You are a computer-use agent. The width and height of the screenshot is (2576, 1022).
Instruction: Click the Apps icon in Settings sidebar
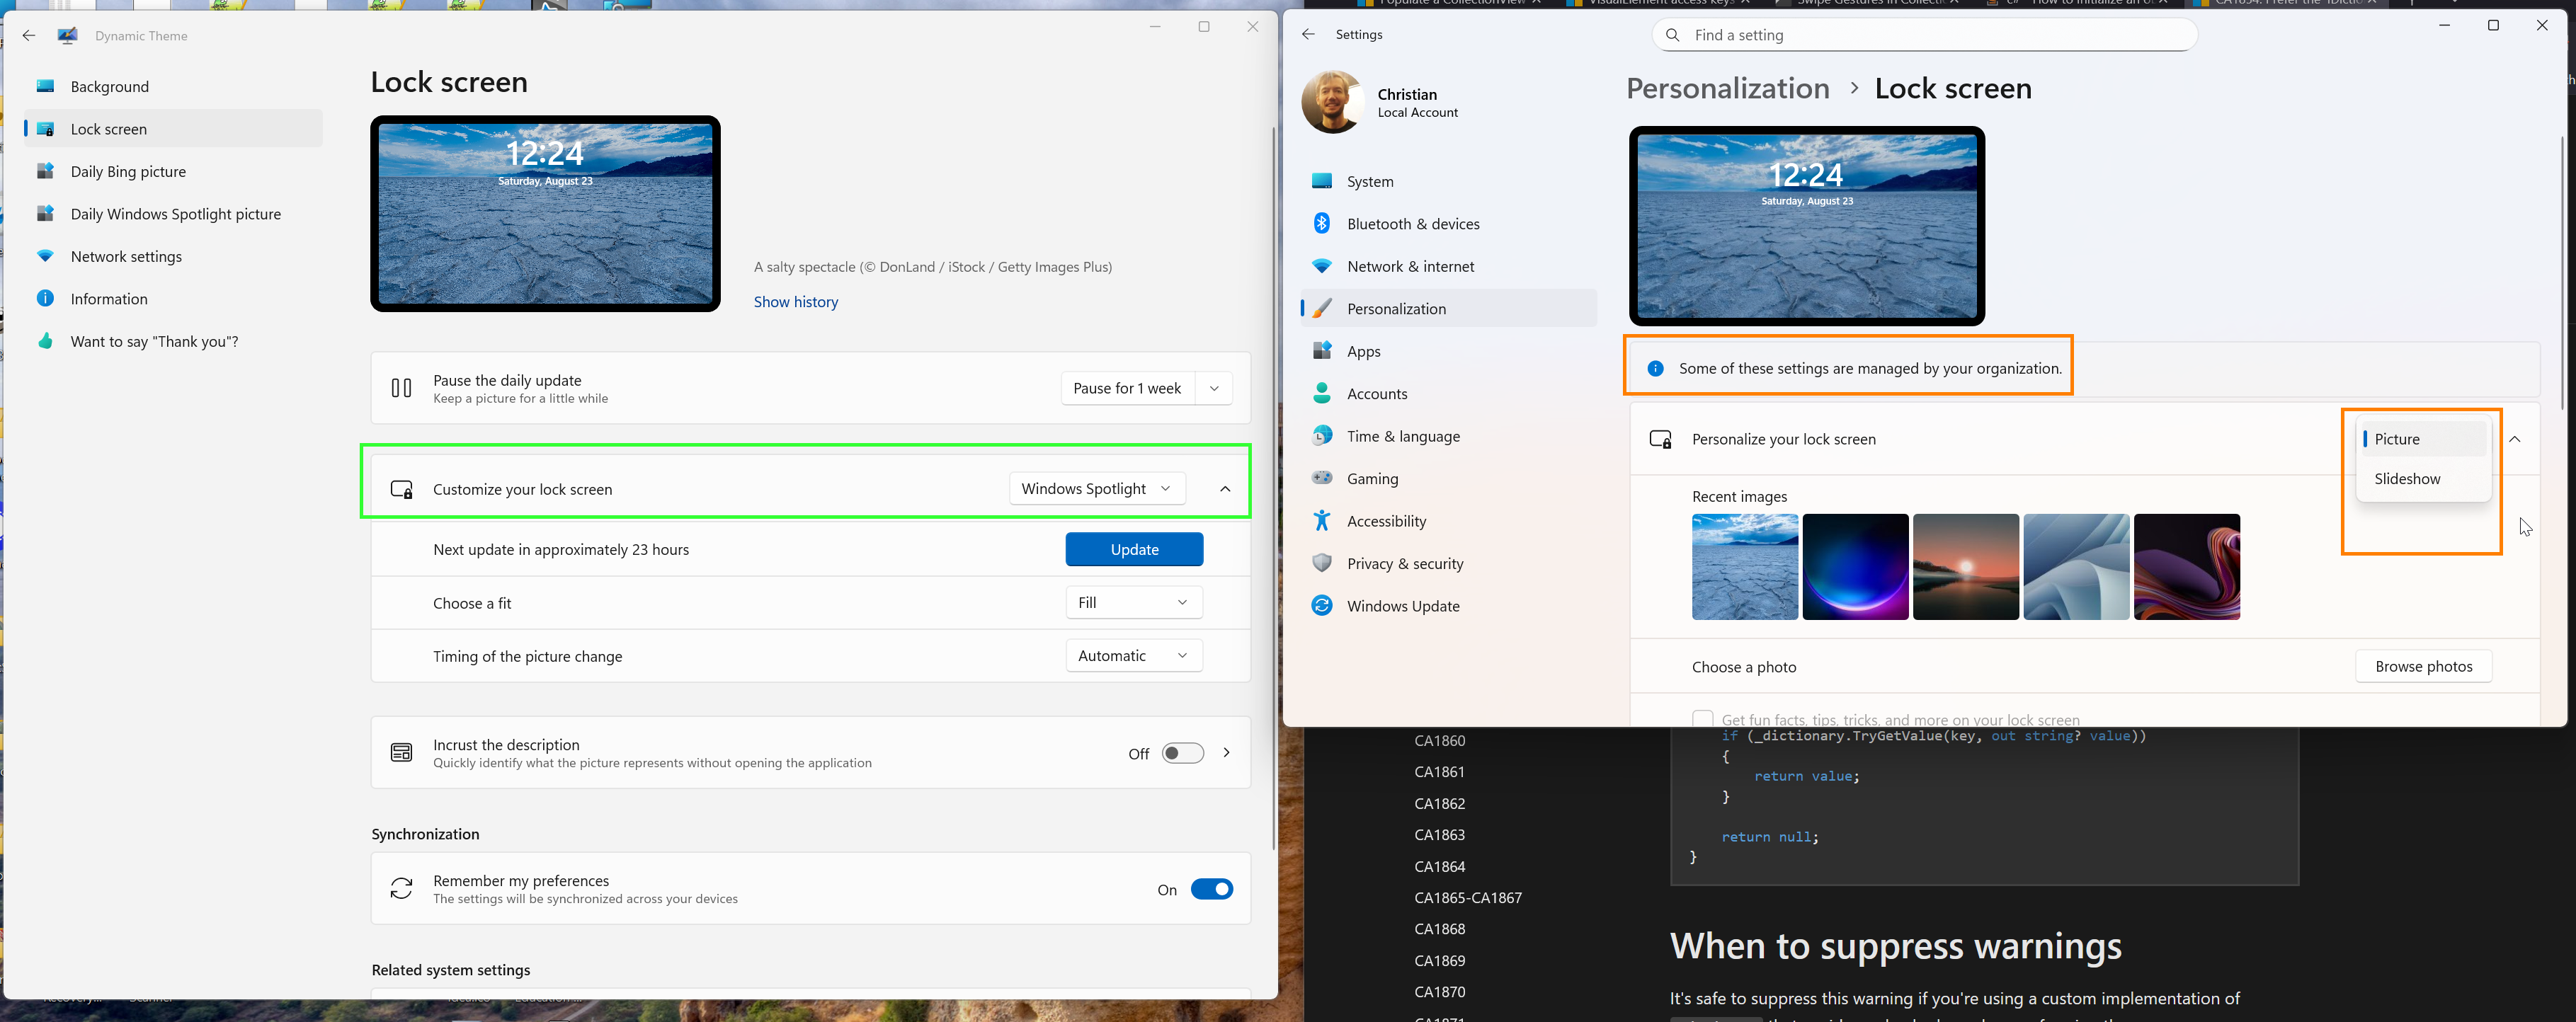(1322, 351)
